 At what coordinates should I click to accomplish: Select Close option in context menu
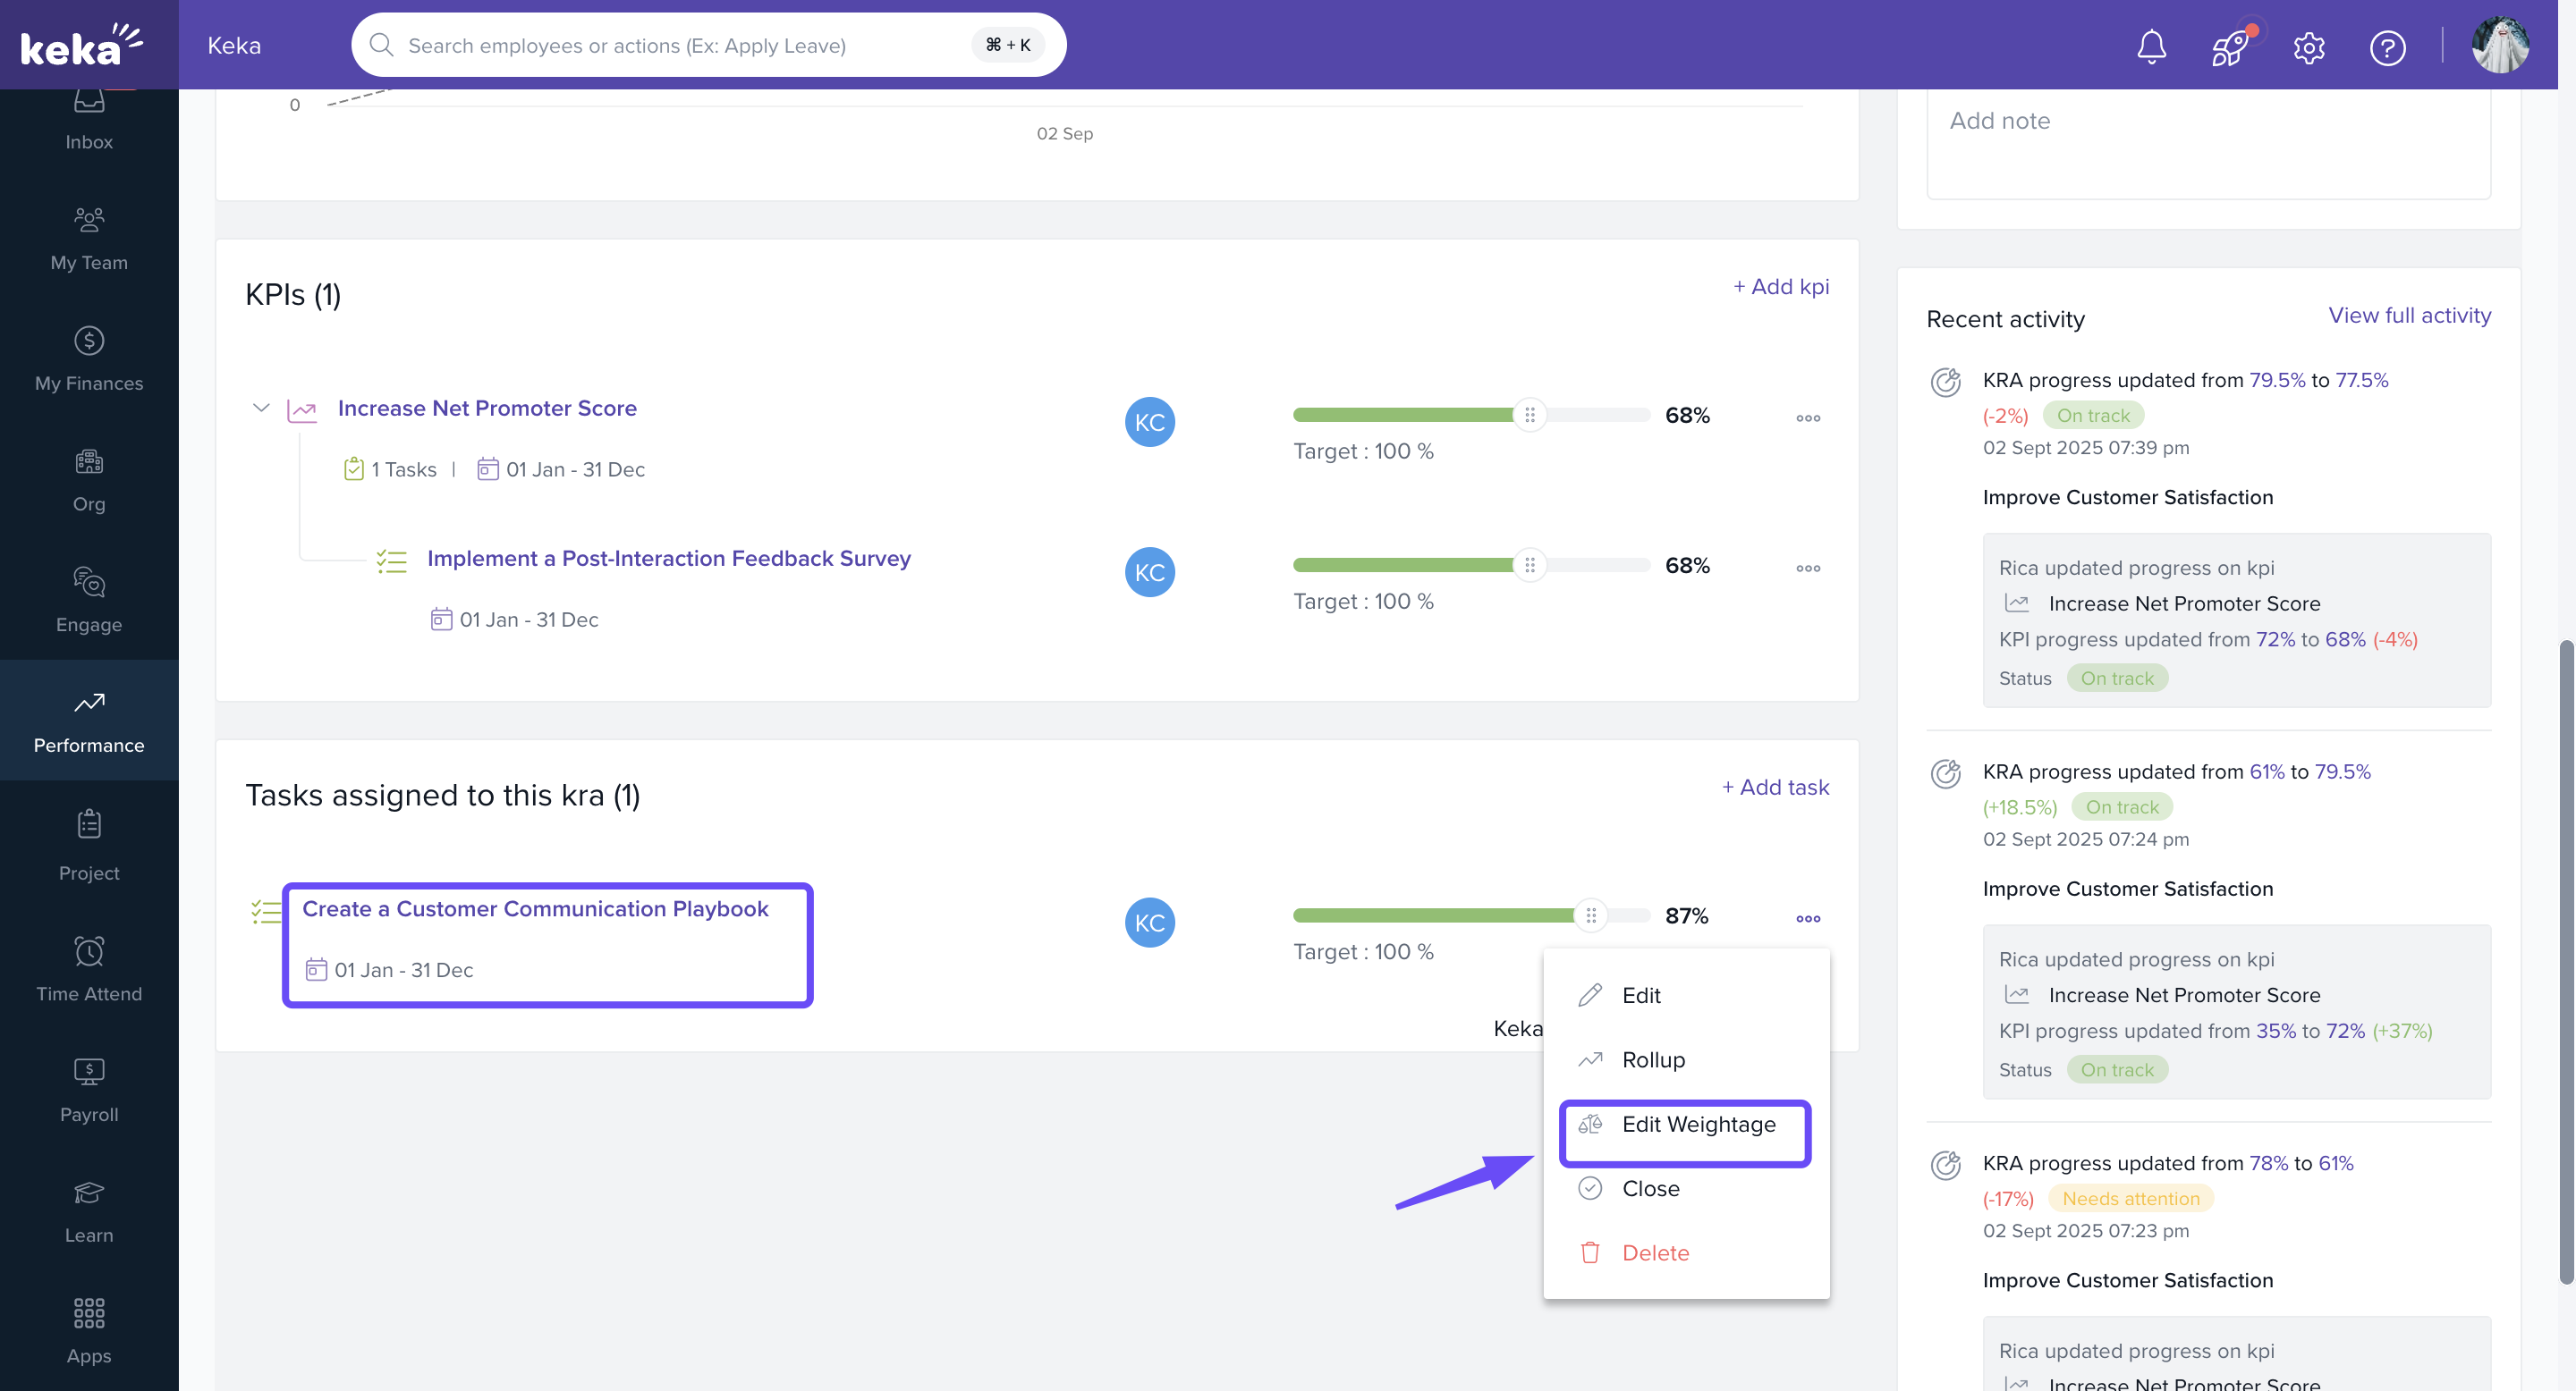[1650, 1188]
